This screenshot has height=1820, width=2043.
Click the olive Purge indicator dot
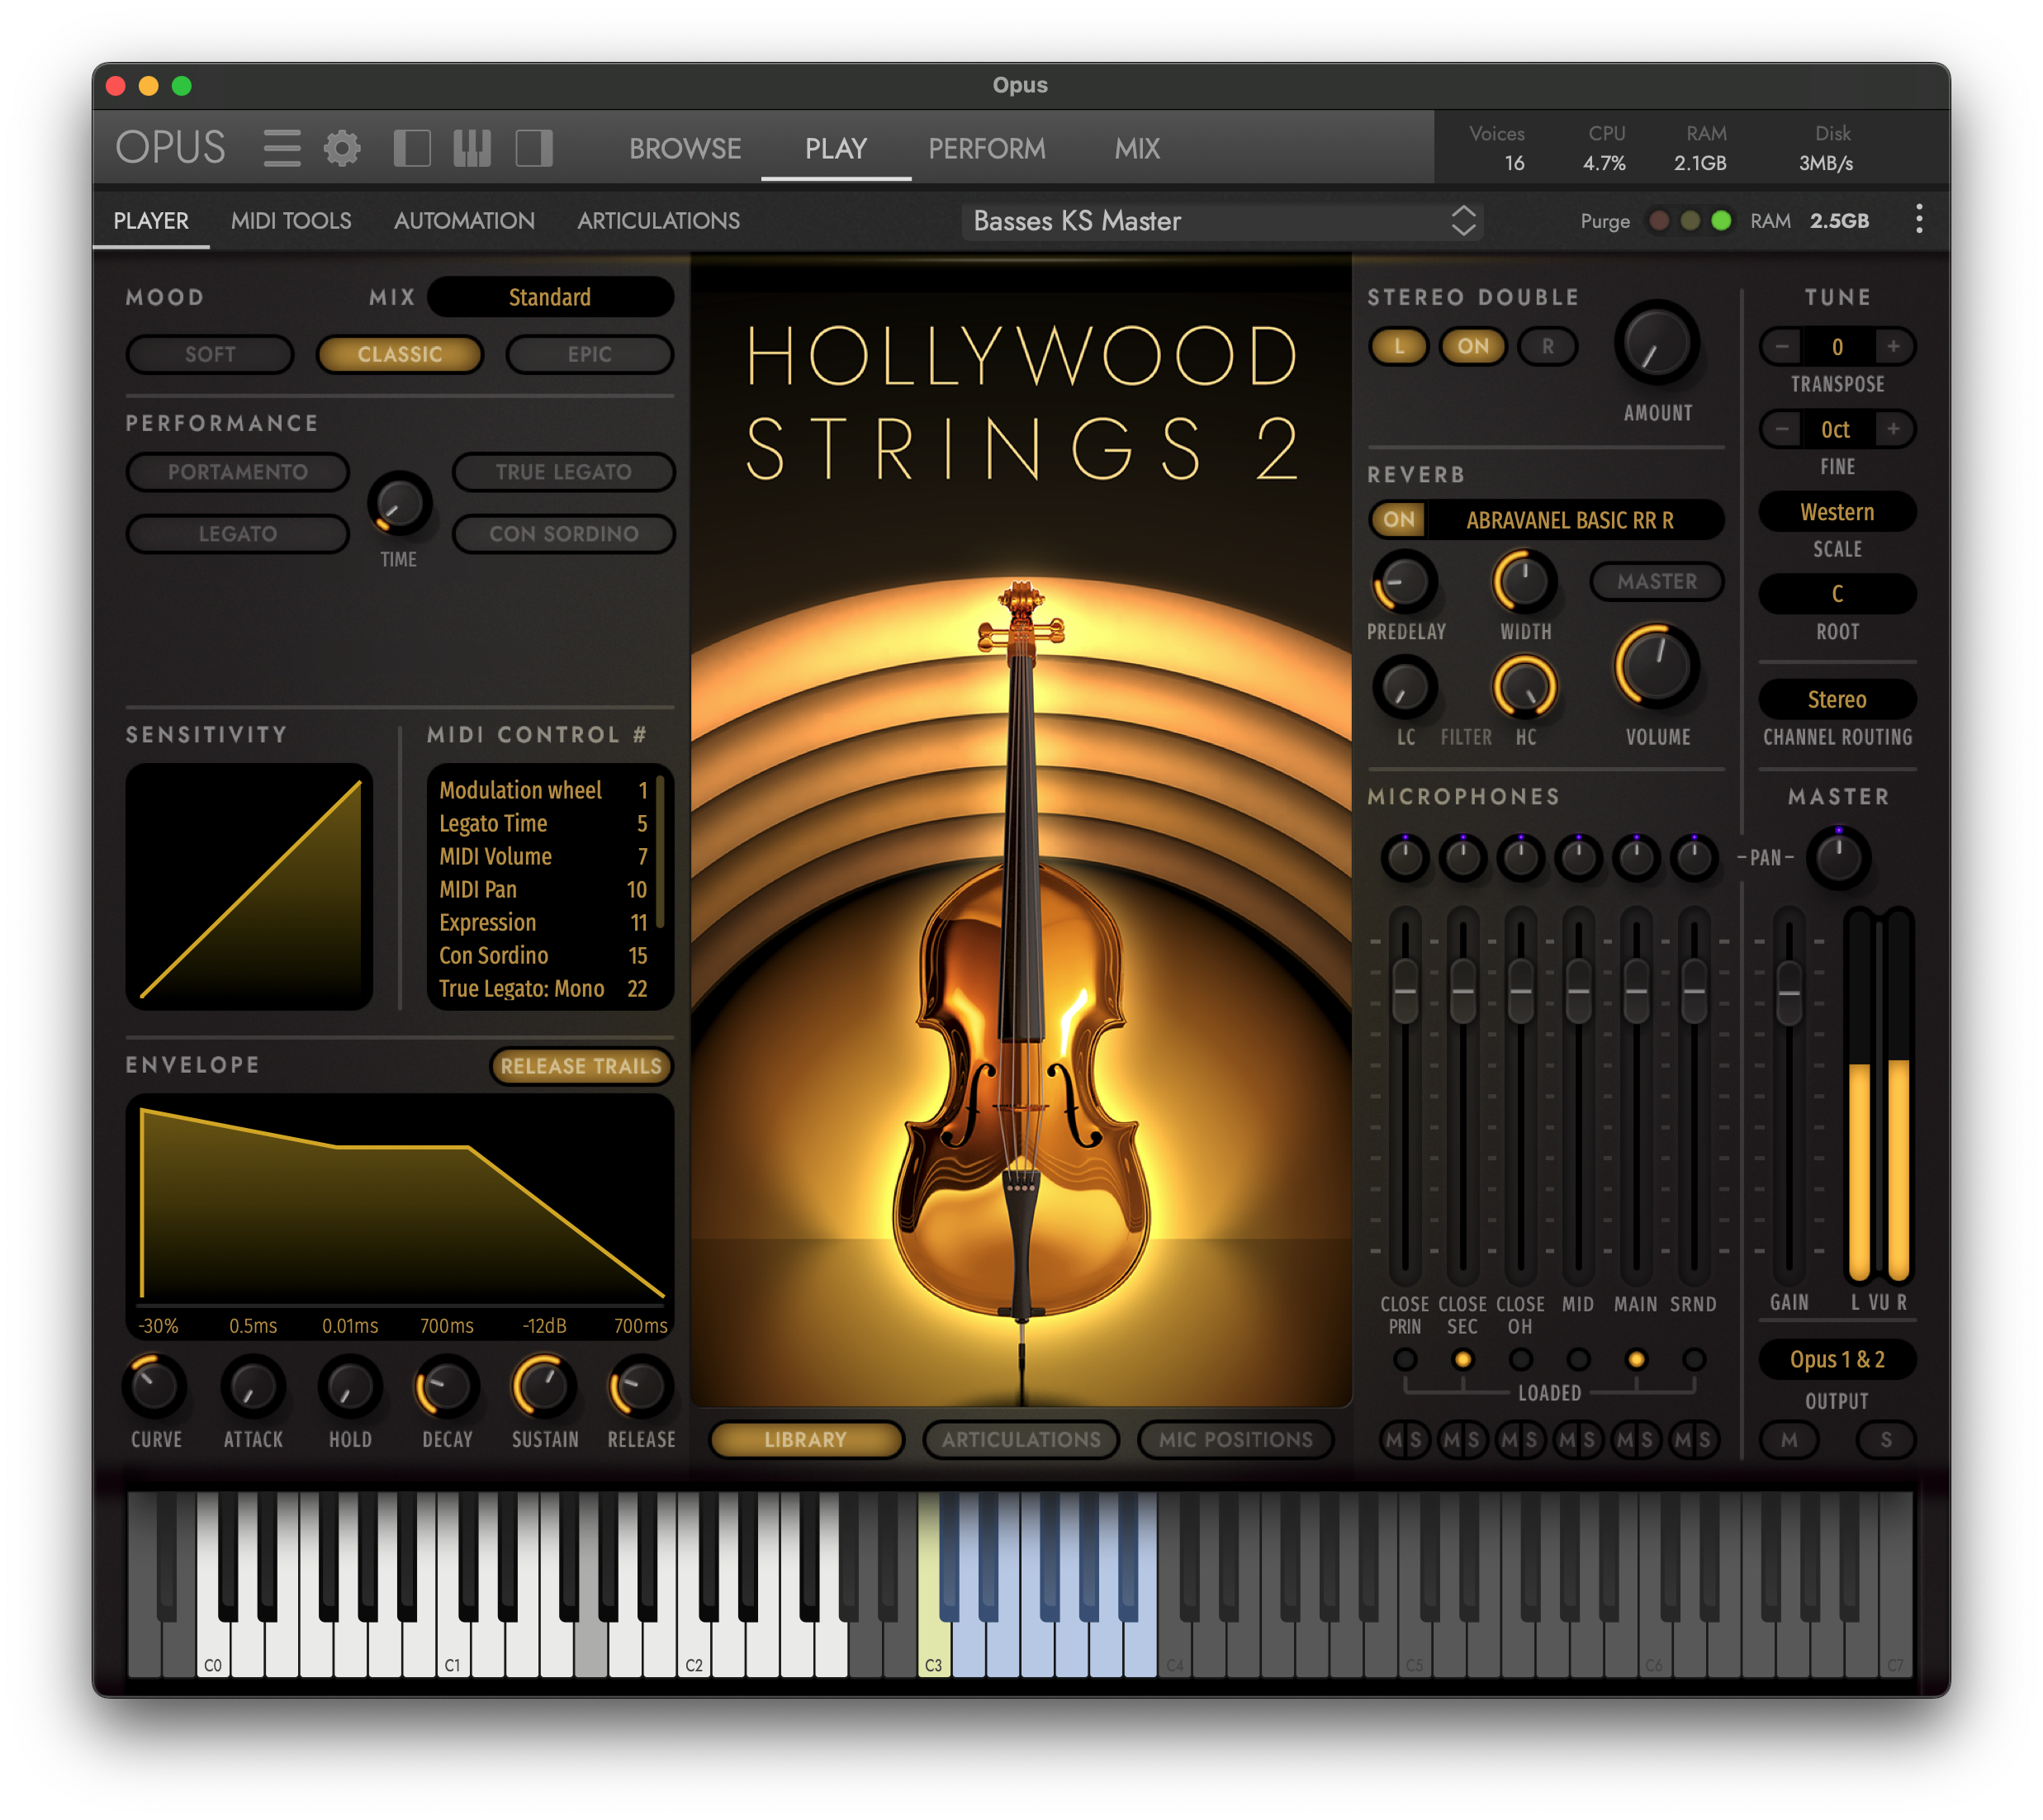tap(1690, 220)
